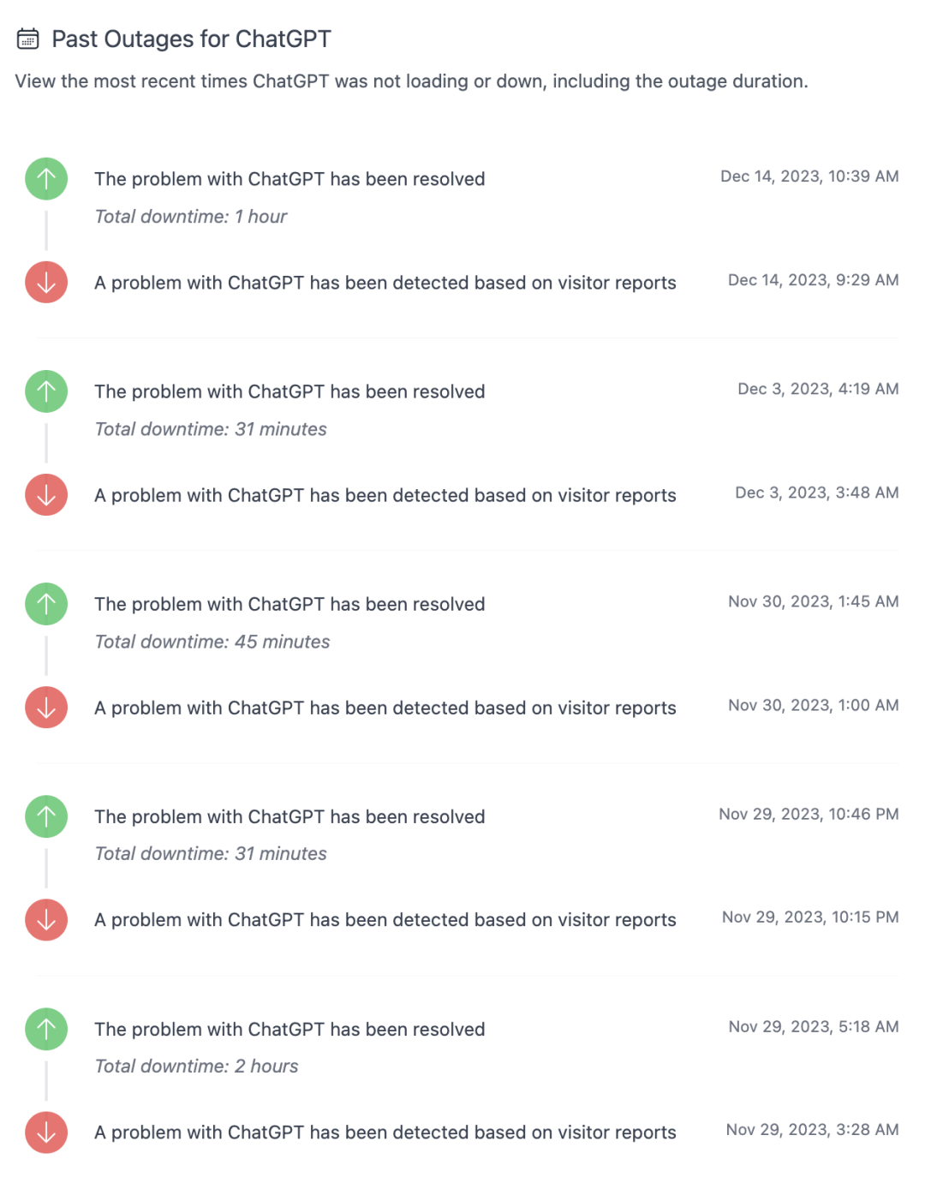Click green resolved arrow for Dec 14 outage

point(46,179)
